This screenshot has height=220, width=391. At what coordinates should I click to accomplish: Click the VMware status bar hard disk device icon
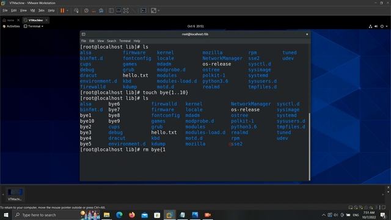(x=350, y=208)
